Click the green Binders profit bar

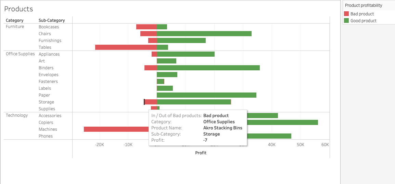coord(208,68)
